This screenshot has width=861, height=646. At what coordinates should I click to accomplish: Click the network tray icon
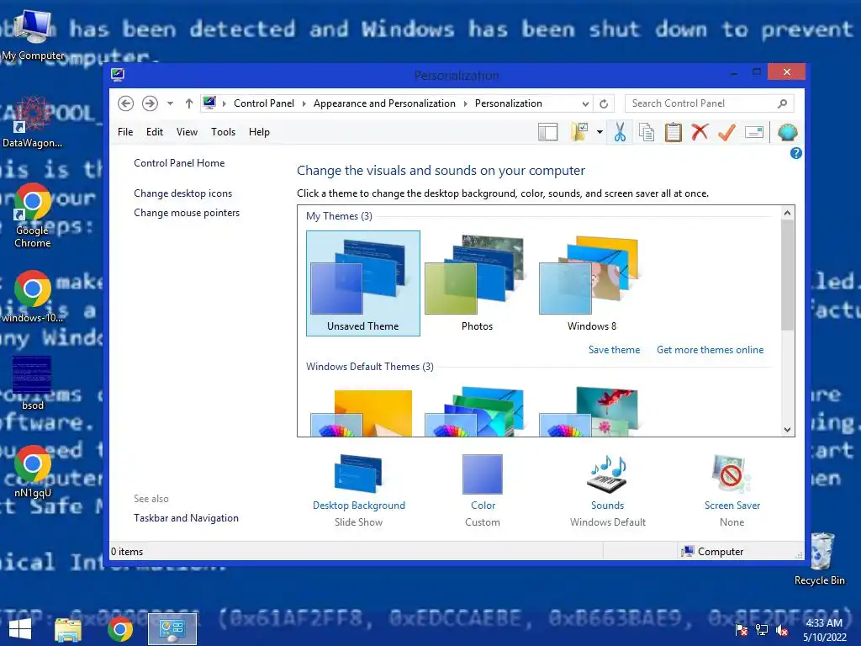tap(762, 630)
